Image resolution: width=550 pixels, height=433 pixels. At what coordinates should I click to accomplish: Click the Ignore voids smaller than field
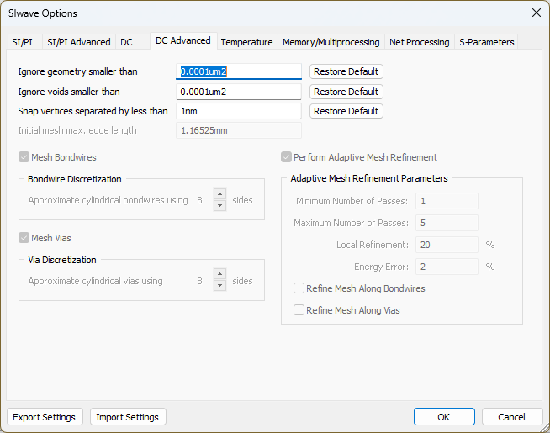coord(239,92)
